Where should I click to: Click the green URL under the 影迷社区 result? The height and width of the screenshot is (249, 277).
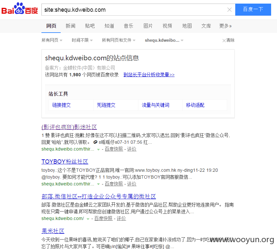pos(68,149)
